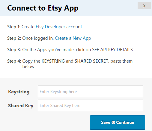
Task: Click the bold KEYSTRING word in Step 4
Action: pos(53,61)
